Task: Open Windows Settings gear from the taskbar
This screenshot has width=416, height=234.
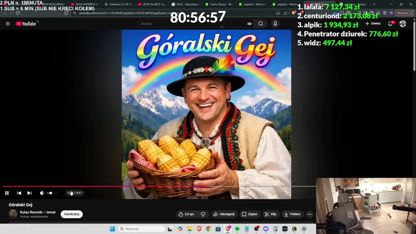Action: point(304,229)
